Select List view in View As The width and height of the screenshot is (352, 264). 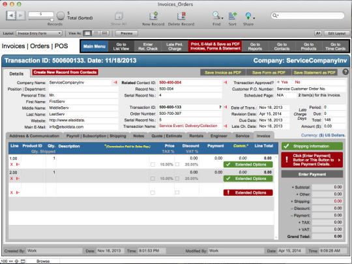[96, 33]
